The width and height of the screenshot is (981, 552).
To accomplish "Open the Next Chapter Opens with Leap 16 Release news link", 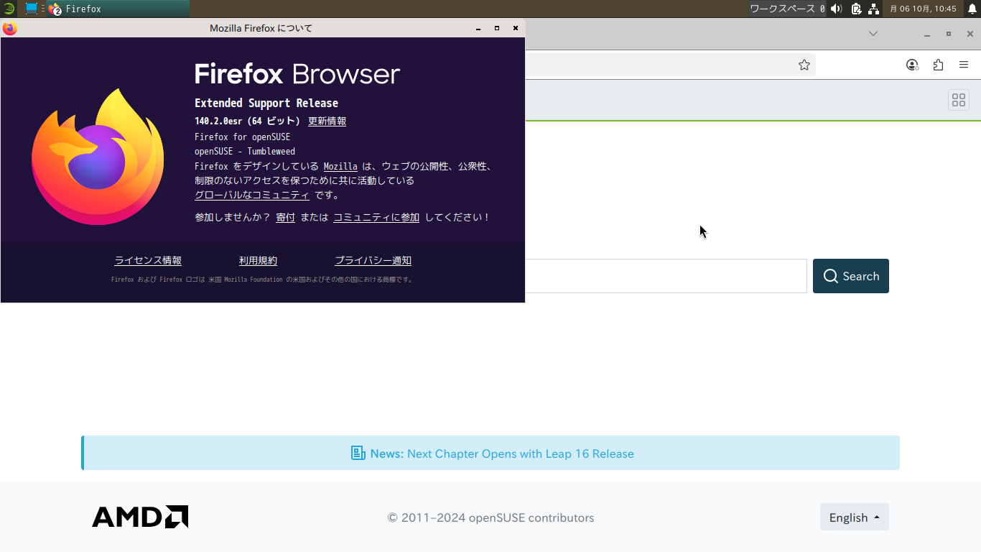I will 521,454.
